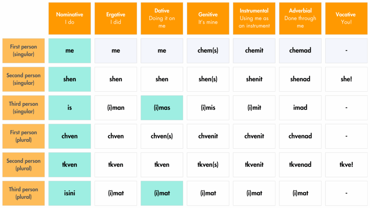370x208 pixels.
Task: Select the "she!" vocative cell
Action: 346,79
